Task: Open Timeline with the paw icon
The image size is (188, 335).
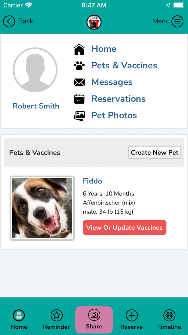Action: click(169, 315)
